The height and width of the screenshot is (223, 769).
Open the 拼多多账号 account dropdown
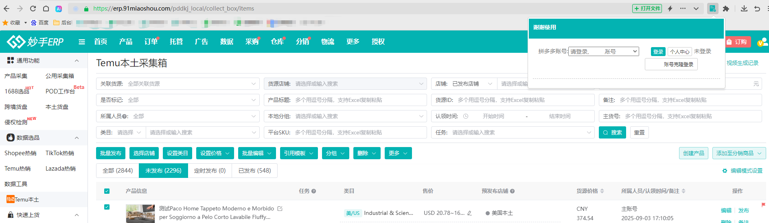(x=603, y=52)
